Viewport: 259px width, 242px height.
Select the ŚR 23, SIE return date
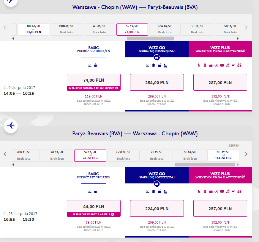90,155
